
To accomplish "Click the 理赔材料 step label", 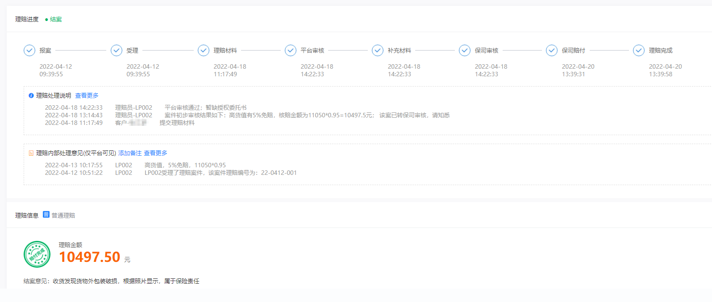I will click(x=225, y=50).
